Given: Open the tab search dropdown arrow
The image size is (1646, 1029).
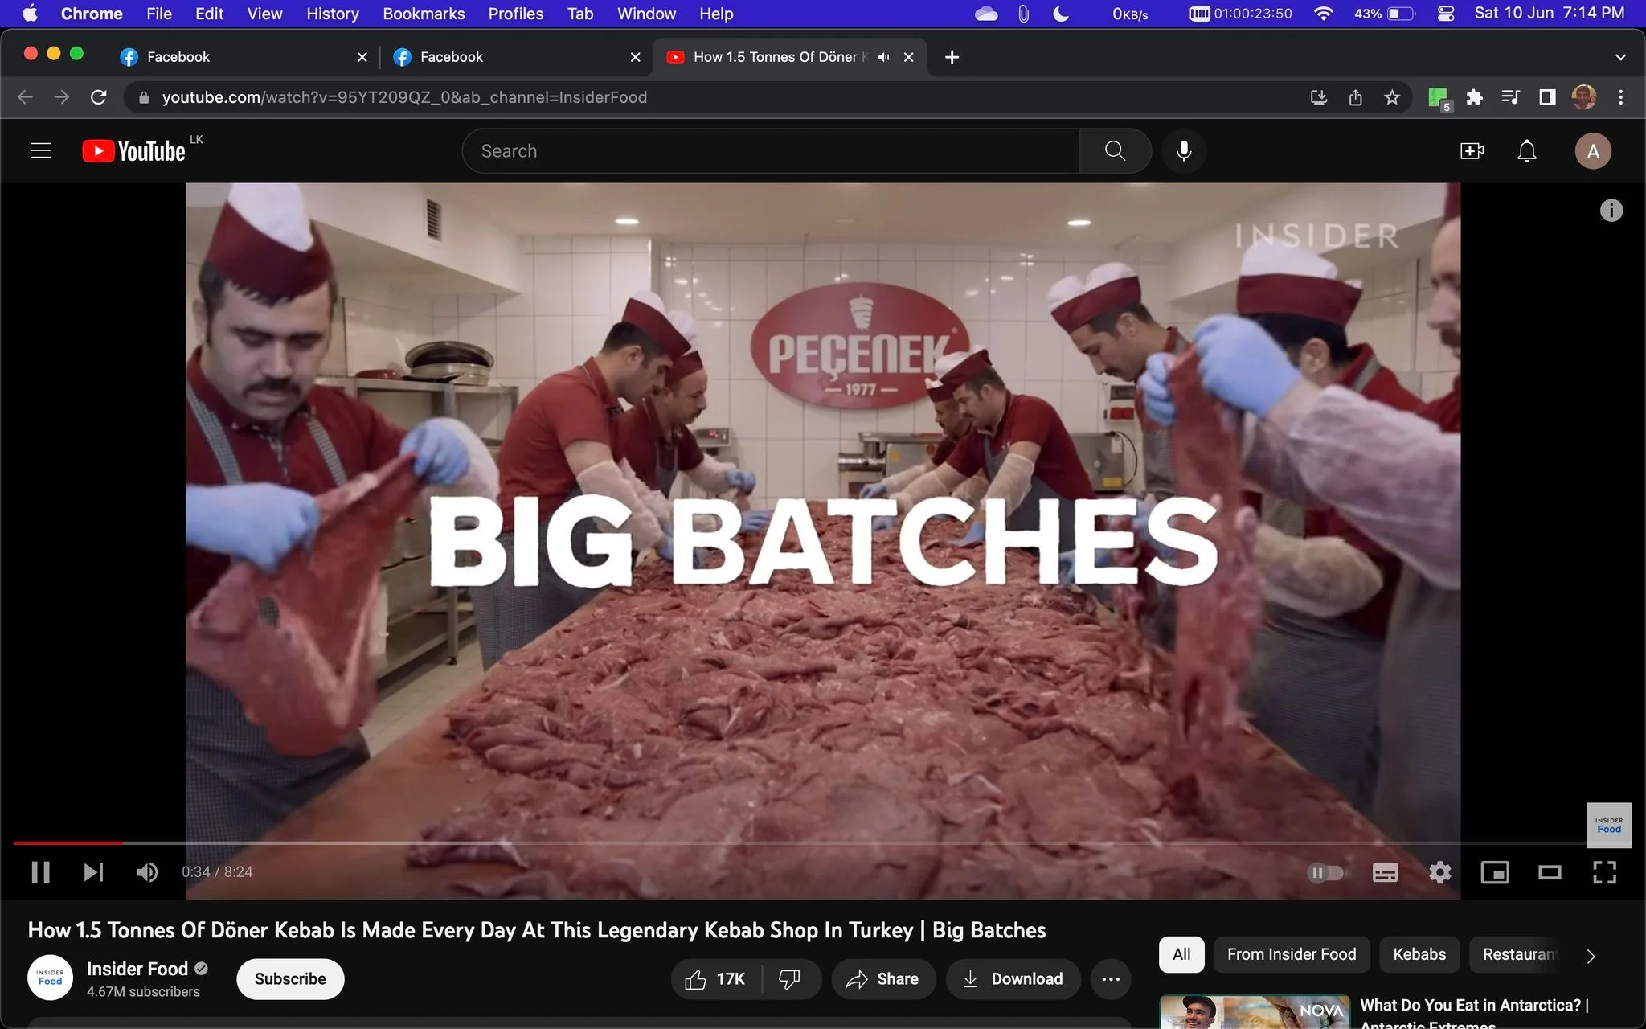Looking at the screenshot, I should (1620, 57).
